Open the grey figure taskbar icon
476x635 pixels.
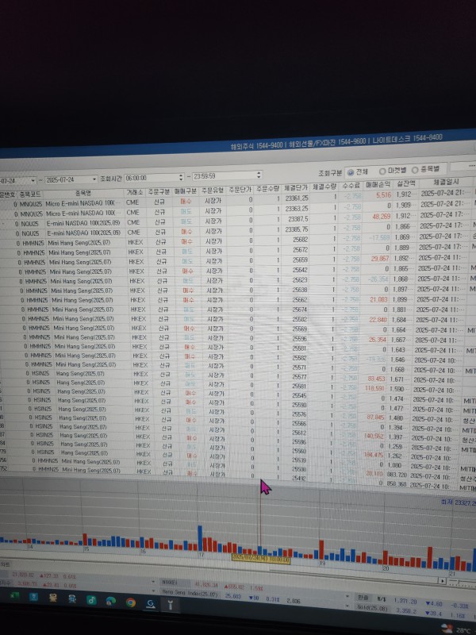point(72,598)
